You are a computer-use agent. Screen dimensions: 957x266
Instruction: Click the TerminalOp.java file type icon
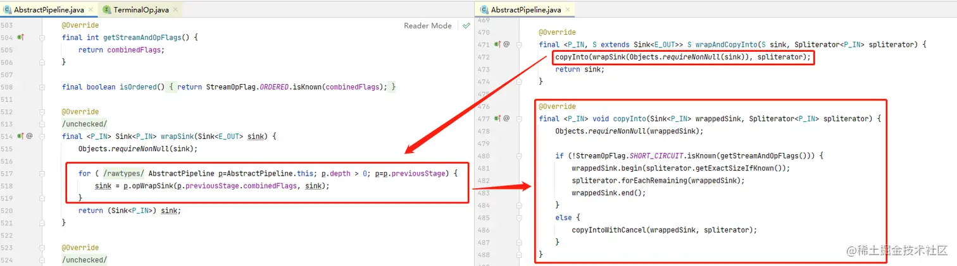pos(106,9)
